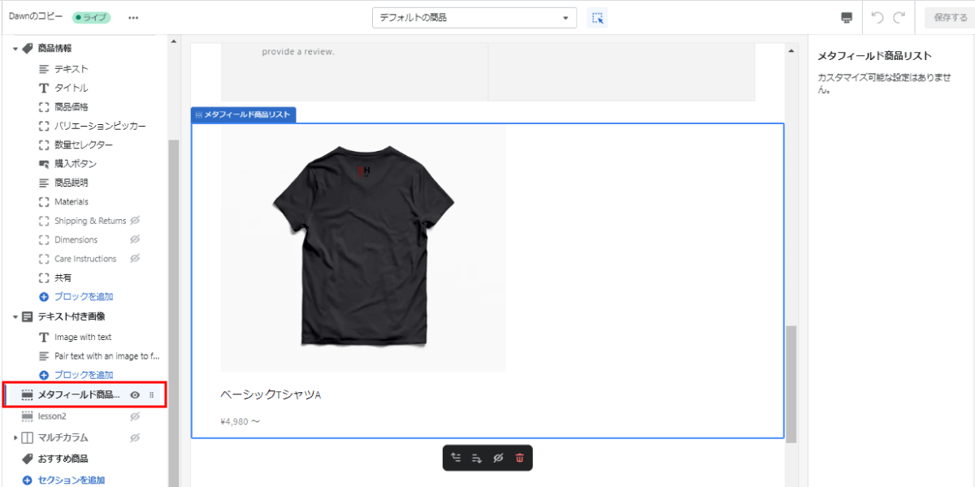Delete section with red trash icon
Screen dimensions: 975x487
[520, 459]
